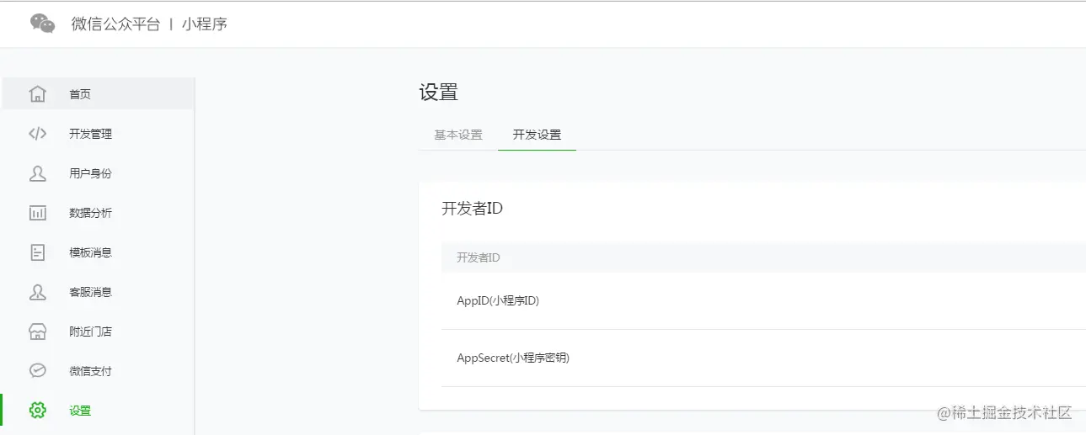Select 设置 in the sidebar
The width and height of the screenshot is (1086, 435).
(x=98, y=411)
